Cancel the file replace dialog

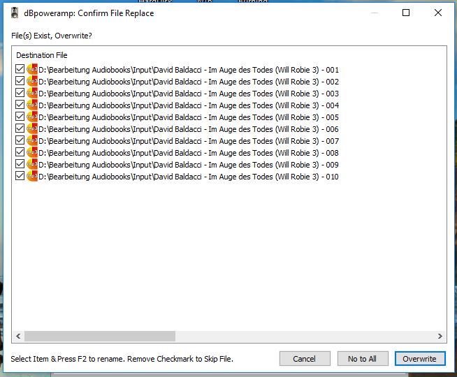[305, 359]
